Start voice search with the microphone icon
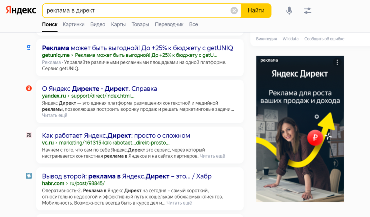Viewport: 370px width, 217px height. click(x=289, y=11)
